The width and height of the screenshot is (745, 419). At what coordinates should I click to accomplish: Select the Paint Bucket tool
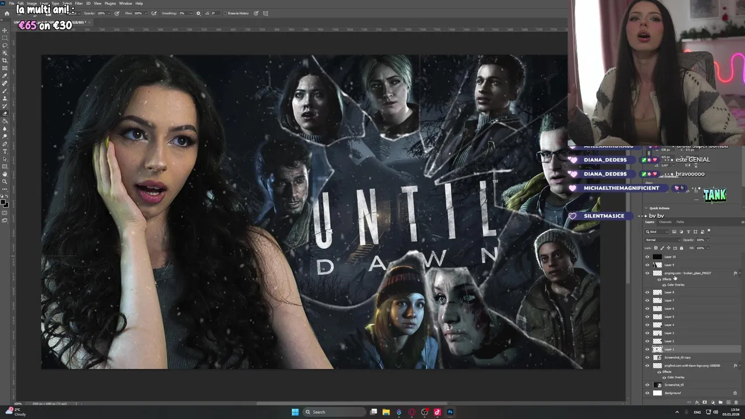point(5,121)
